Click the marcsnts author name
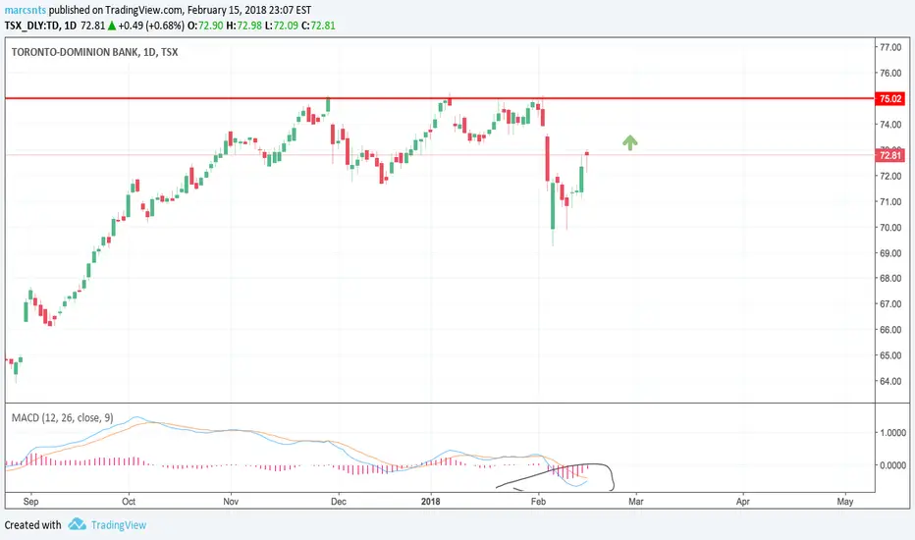The width and height of the screenshot is (915, 540). pos(26,10)
